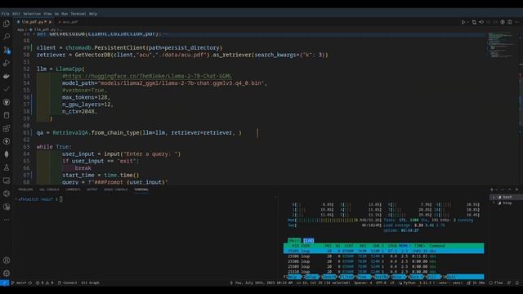Open the GitHub view in activity bar
This screenshot has width=523, height=294.
7,102
